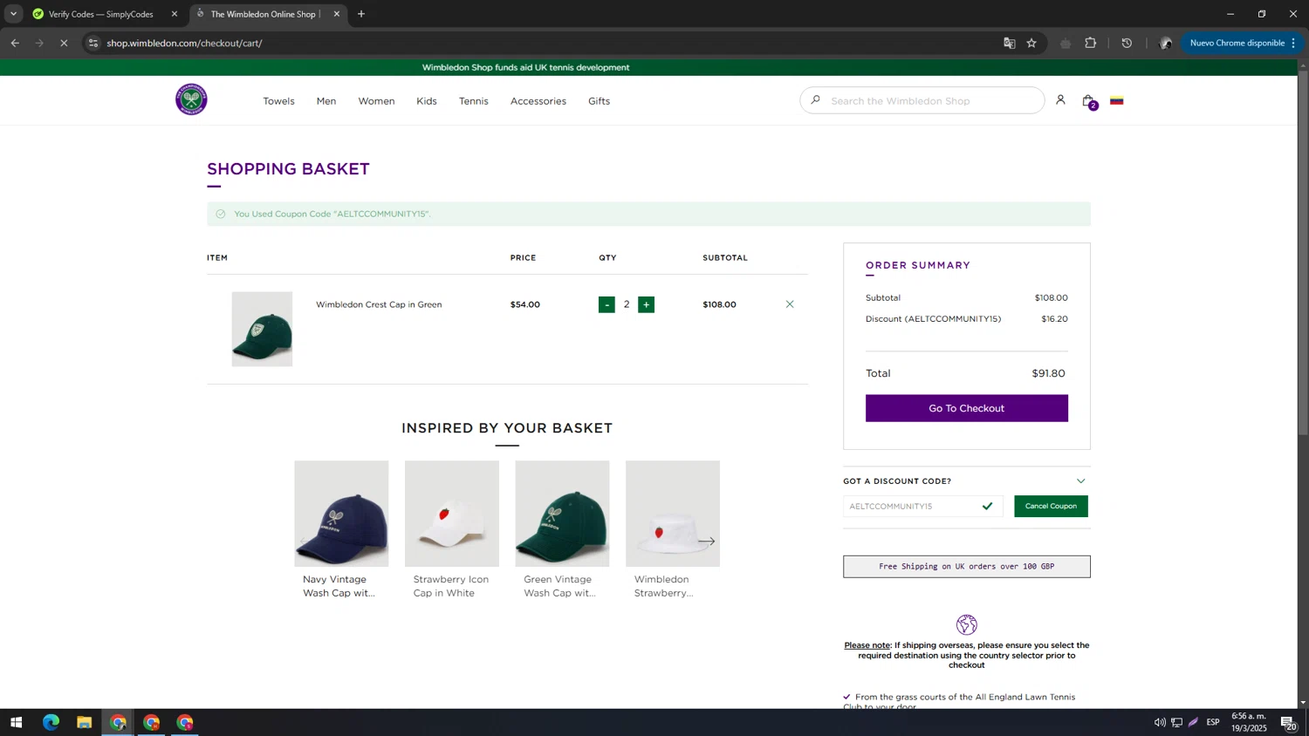Viewport: 1309px width, 736px height.
Task: Open Windows Start menu
Action: (16, 722)
